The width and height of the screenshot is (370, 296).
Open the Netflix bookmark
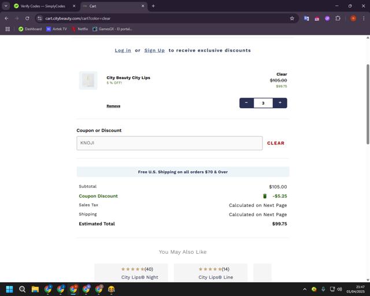click(x=80, y=29)
